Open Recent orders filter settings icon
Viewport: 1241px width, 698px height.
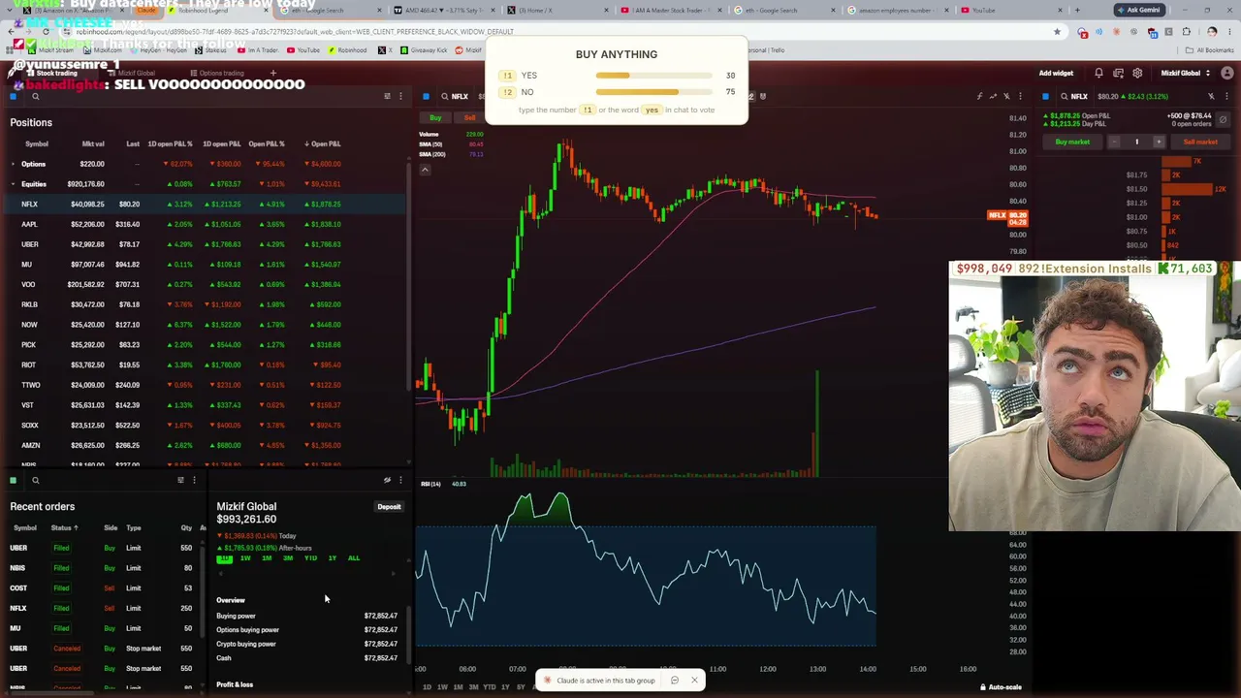[x=180, y=480]
